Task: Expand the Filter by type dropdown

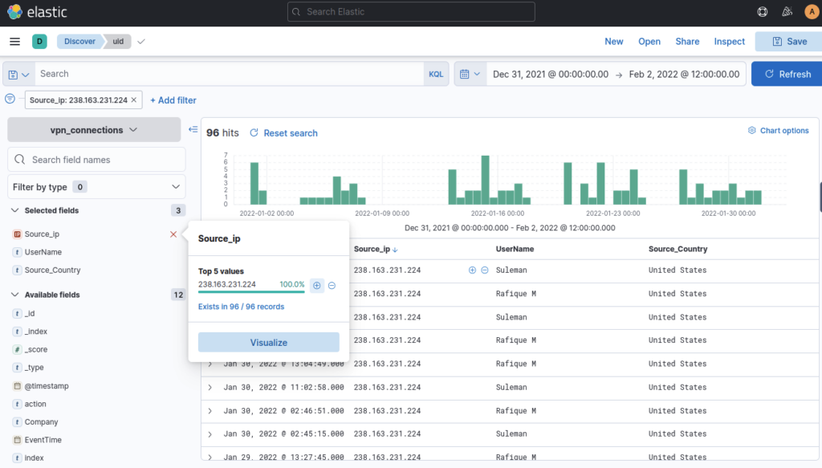Action: (x=96, y=187)
